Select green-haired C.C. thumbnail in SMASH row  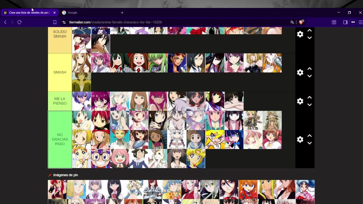pos(158,63)
